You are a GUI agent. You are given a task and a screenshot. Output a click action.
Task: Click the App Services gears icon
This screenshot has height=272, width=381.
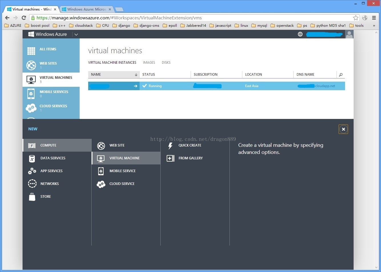point(32,171)
